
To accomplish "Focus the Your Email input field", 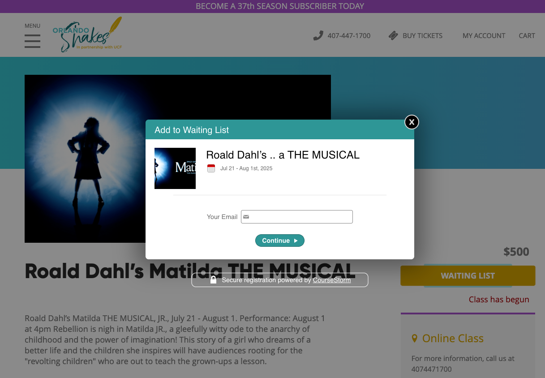I will 297,217.
